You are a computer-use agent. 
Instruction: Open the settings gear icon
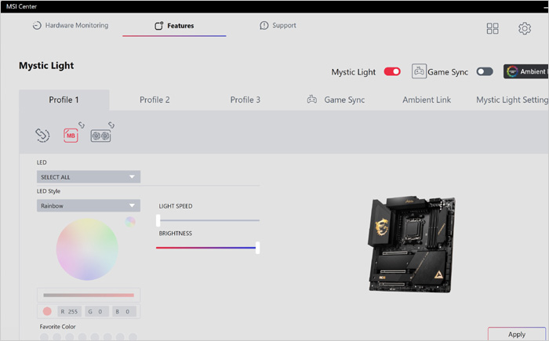(x=525, y=28)
